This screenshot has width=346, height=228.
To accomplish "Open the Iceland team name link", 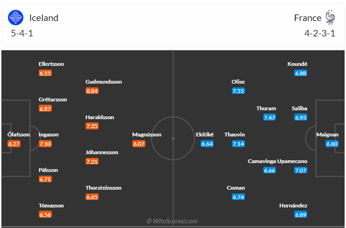I will pos(44,18).
